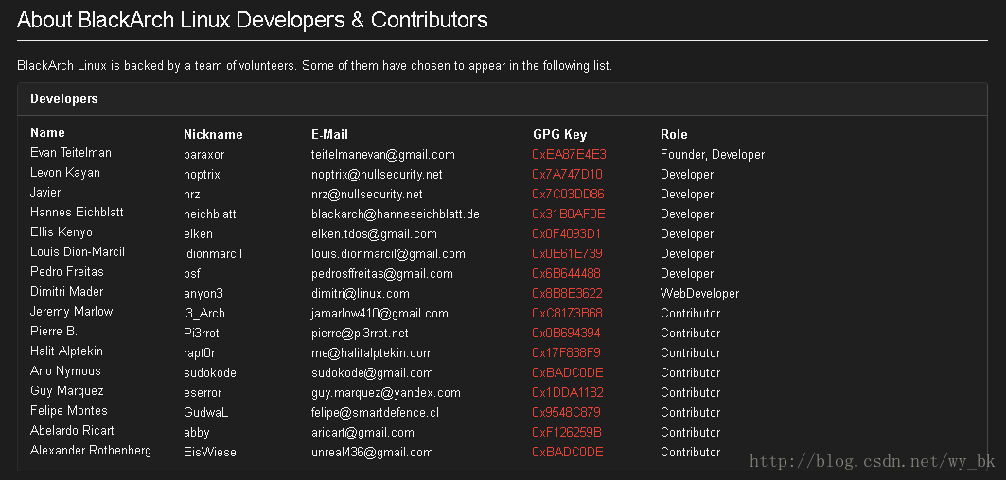Image resolution: width=1006 pixels, height=480 pixels.
Task: Click email pierre@pi3rrot.net
Action: pos(360,334)
